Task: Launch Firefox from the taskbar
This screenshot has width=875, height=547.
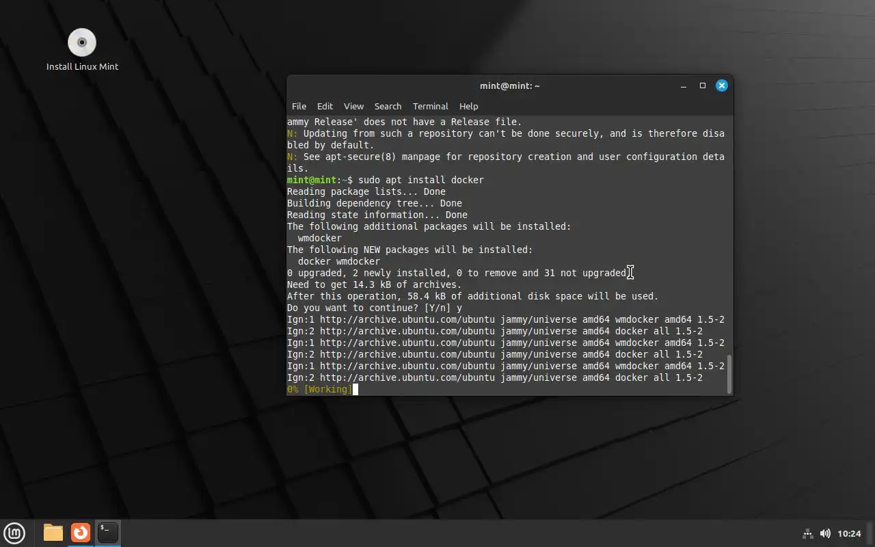Action: pos(81,533)
